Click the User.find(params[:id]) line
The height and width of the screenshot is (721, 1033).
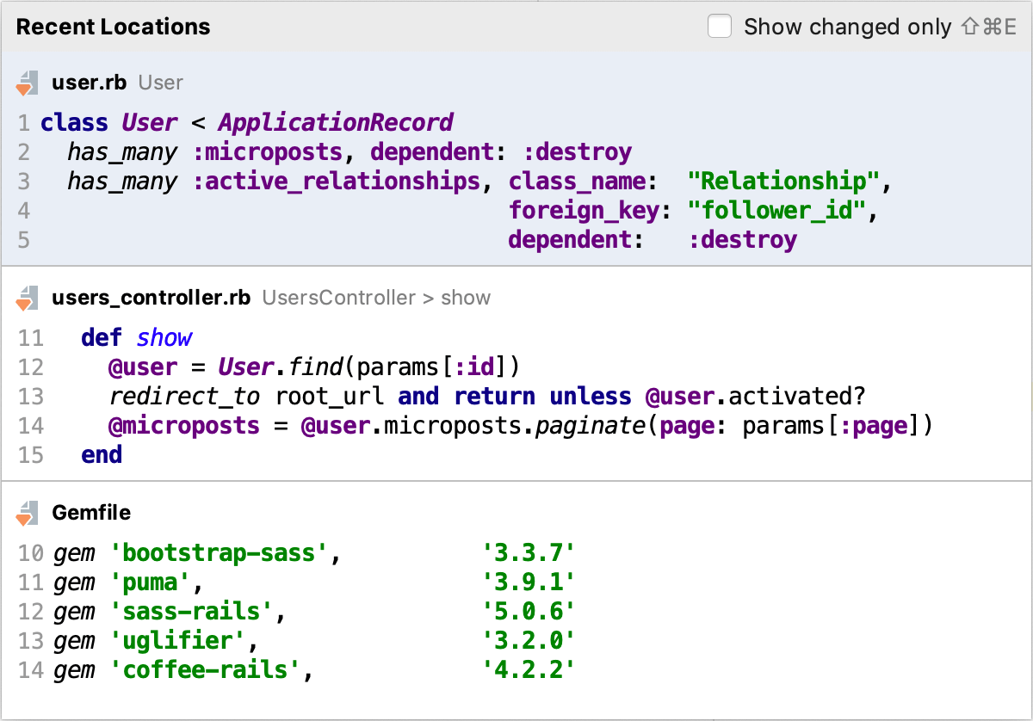313,367
